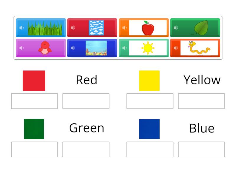
Task: Play the apple card audio
Action: tap(124, 28)
